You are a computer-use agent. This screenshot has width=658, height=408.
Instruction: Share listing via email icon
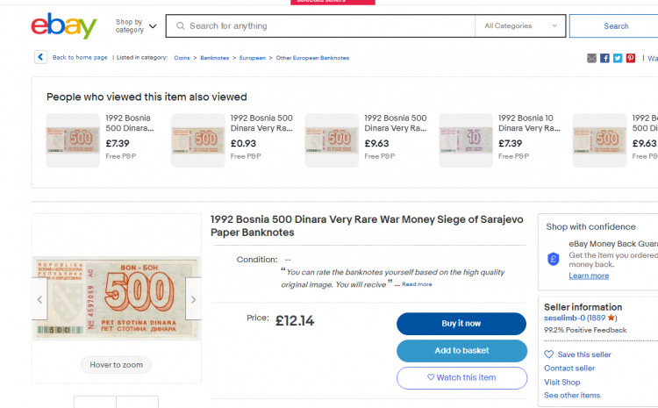[x=592, y=58]
